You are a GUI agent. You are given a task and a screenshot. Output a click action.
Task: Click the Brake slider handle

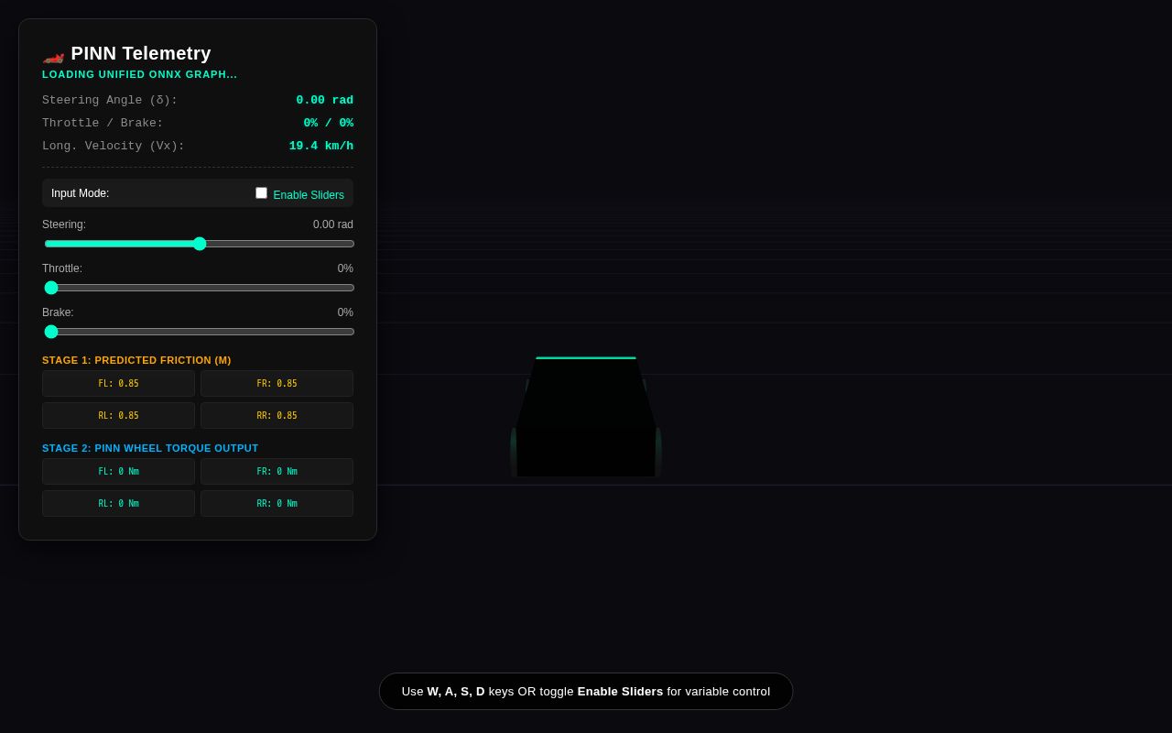tap(51, 332)
